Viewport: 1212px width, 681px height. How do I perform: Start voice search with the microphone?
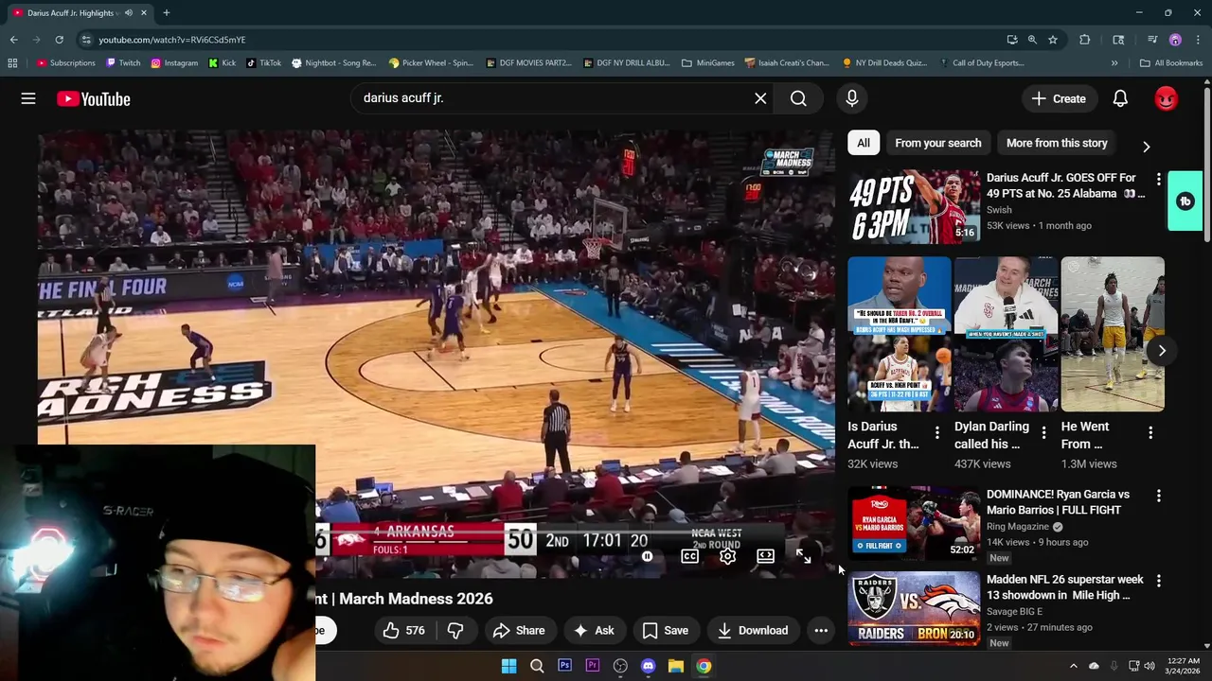(x=852, y=98)
